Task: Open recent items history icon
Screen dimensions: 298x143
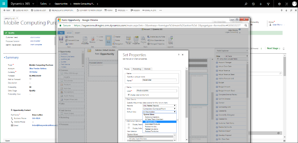Action: [253, 4]
